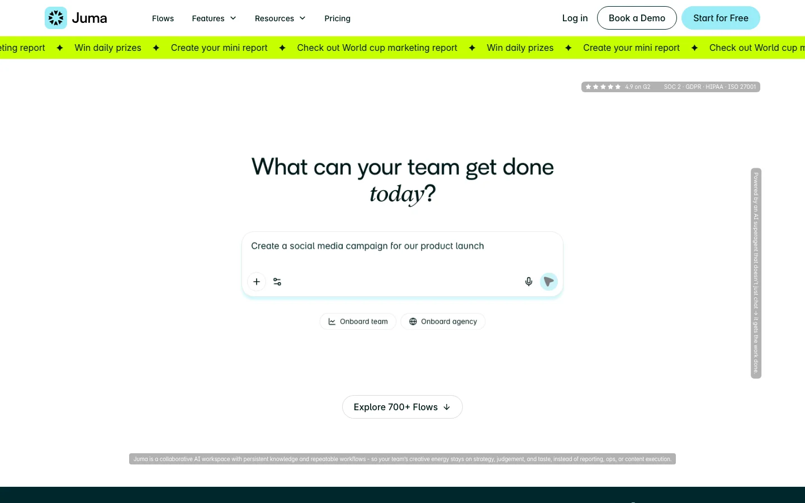This screenshot has height=503, width=805.
Task: Open 'Check out World cup marketing report' banner link
Action: tap(377, 48)
